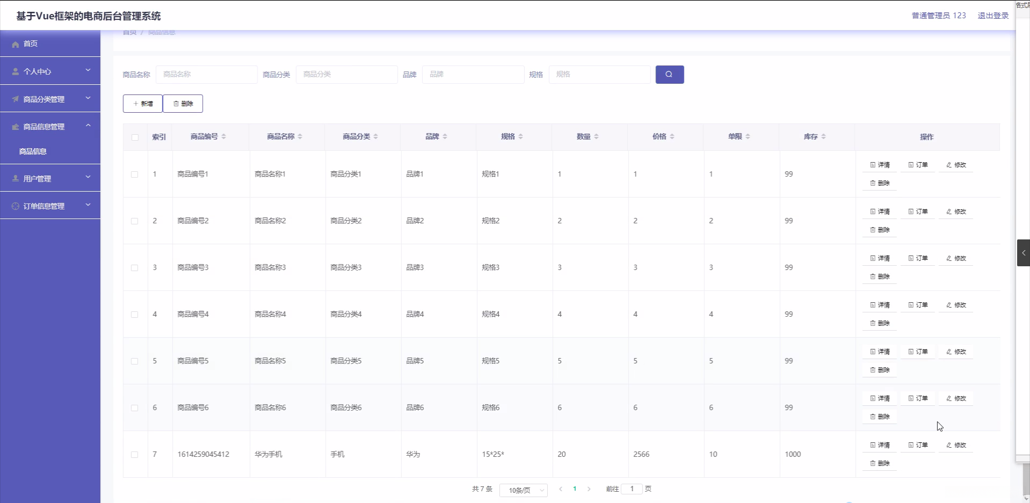Click the 删除 batch delete button
This screenshot has width=1030, height=503.
click(x=183, y=104)
